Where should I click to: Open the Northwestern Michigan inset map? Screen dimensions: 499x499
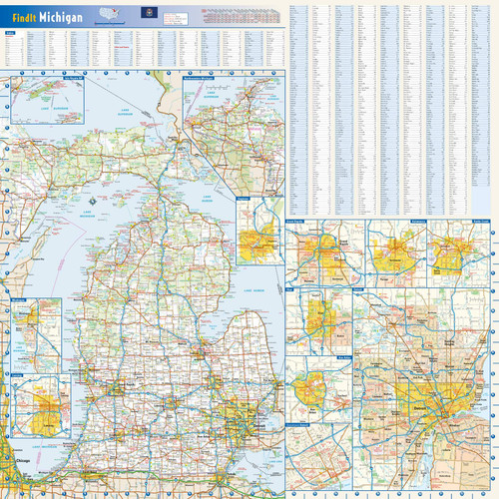click(234, 137)
